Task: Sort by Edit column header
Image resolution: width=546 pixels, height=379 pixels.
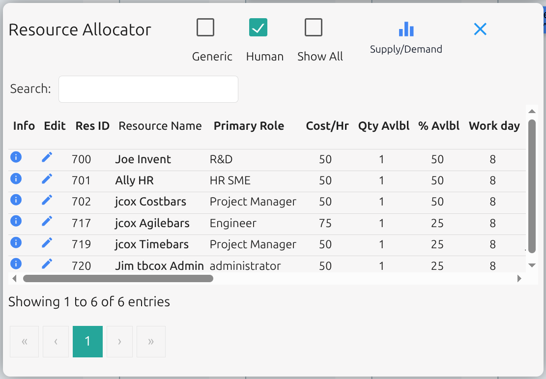Action: [55, 126]
